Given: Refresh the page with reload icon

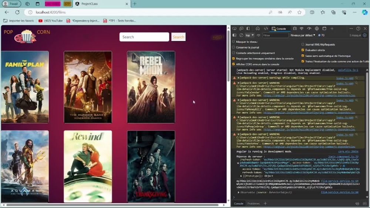Looking at the screenshot, I should coord(17,12).
